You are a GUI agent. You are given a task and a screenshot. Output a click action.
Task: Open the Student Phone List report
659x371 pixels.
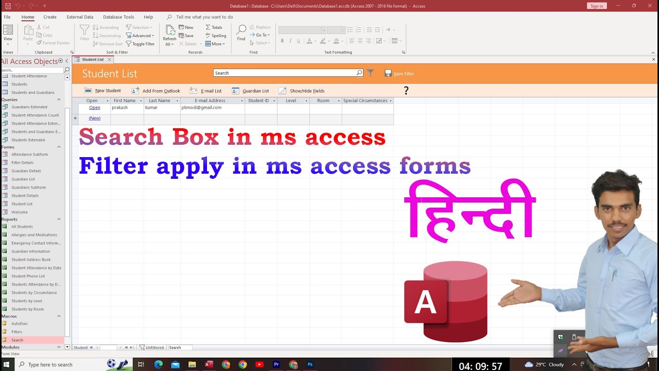tap(28, 276)
